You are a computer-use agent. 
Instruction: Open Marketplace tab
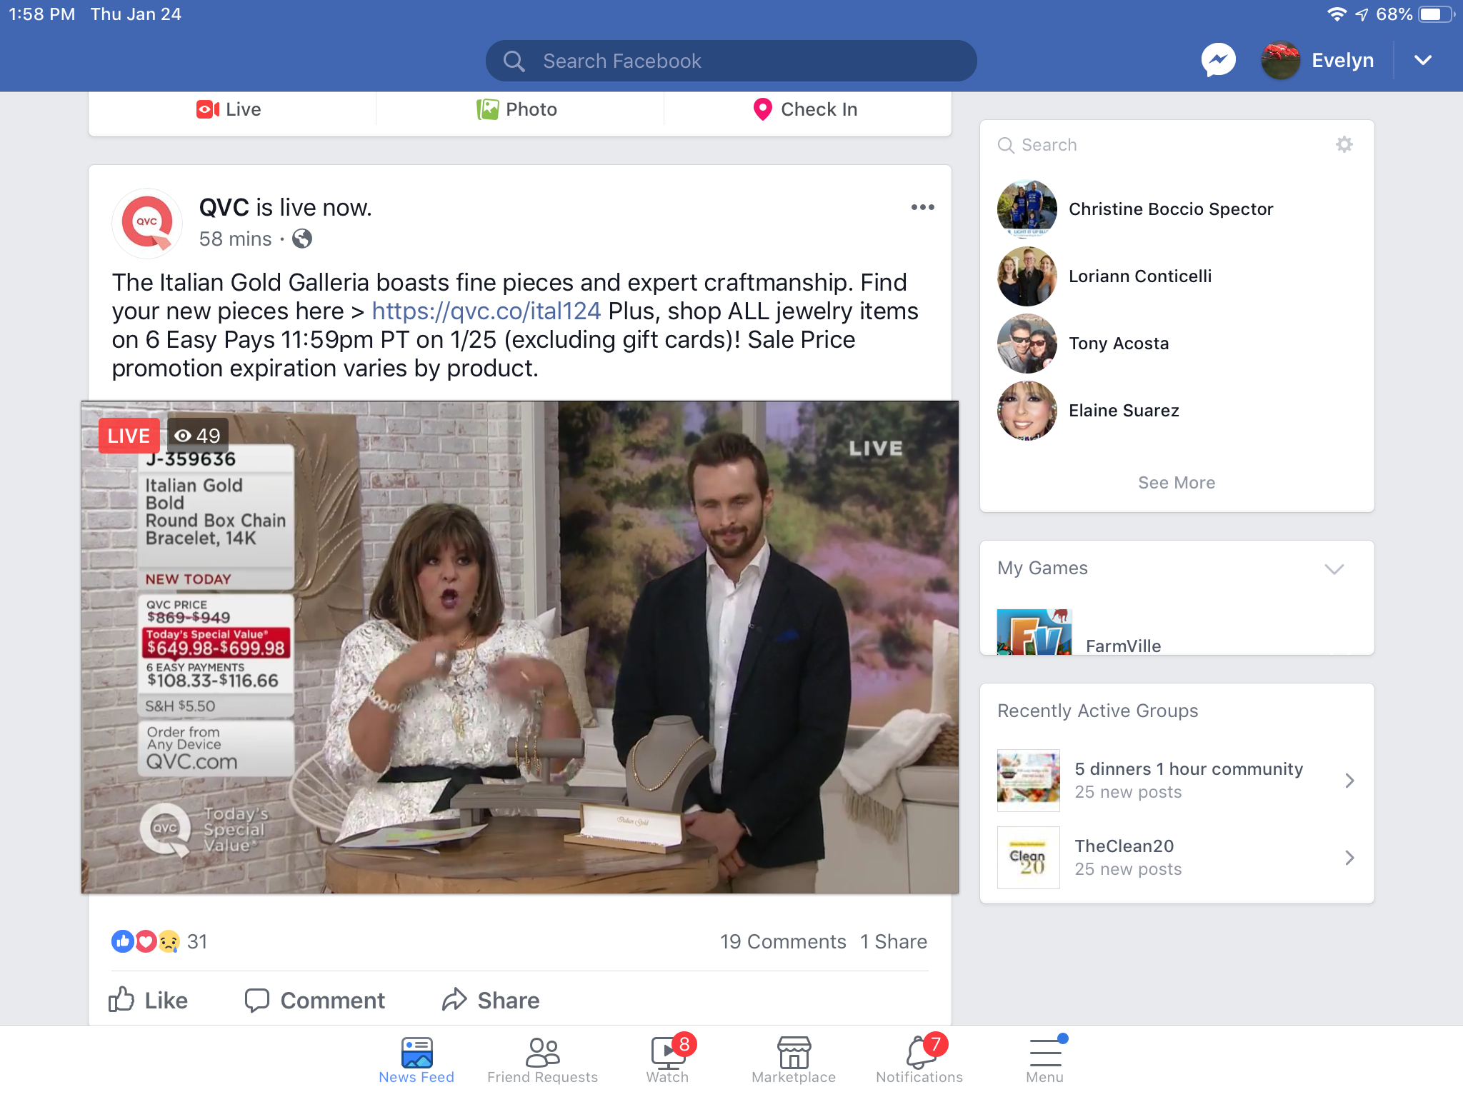coord(794,1060)
